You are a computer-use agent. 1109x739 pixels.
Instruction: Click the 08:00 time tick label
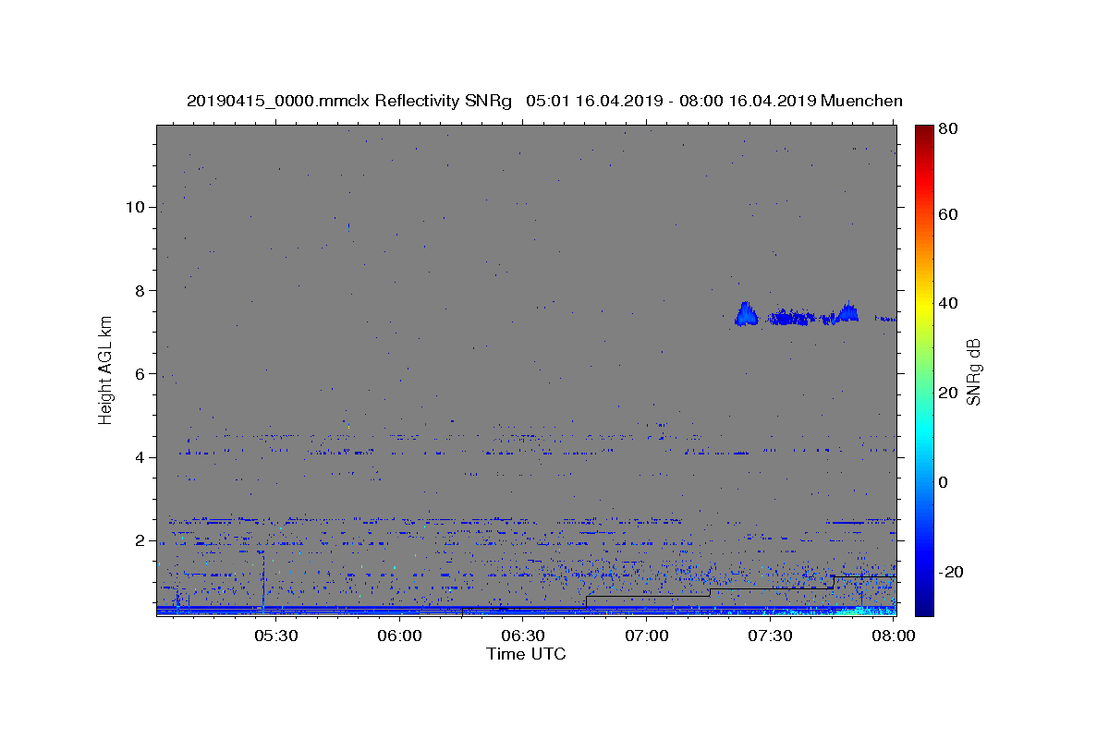[x=894, y=636]
